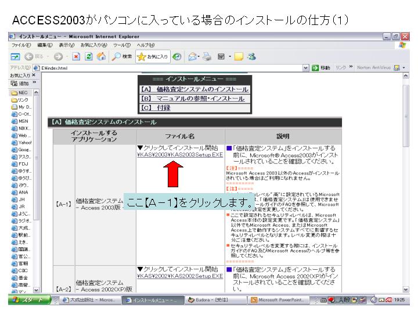Refresh the page with the green arrows icon
418x314 pixels.
point(89,56)
